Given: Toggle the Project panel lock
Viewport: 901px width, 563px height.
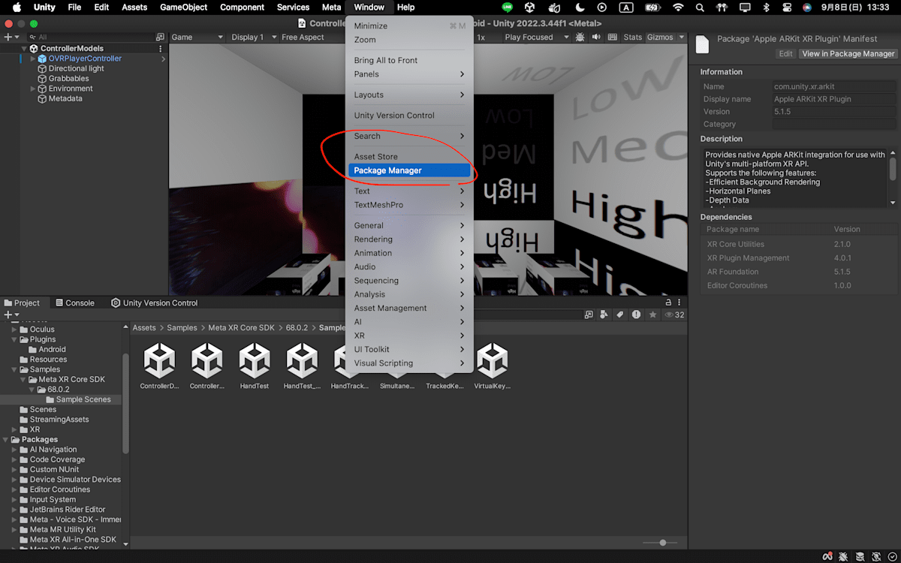Looking at the screenshot, I should [x=668, y=303].
